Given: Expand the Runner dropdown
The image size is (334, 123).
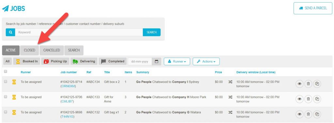Looking at the screenshot, I should pos(177,61).
